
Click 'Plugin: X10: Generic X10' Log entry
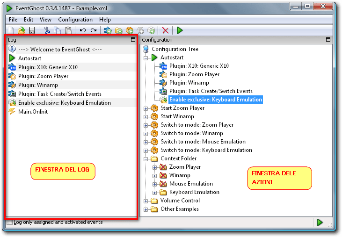pyautogui.click(x=48, y=67)
